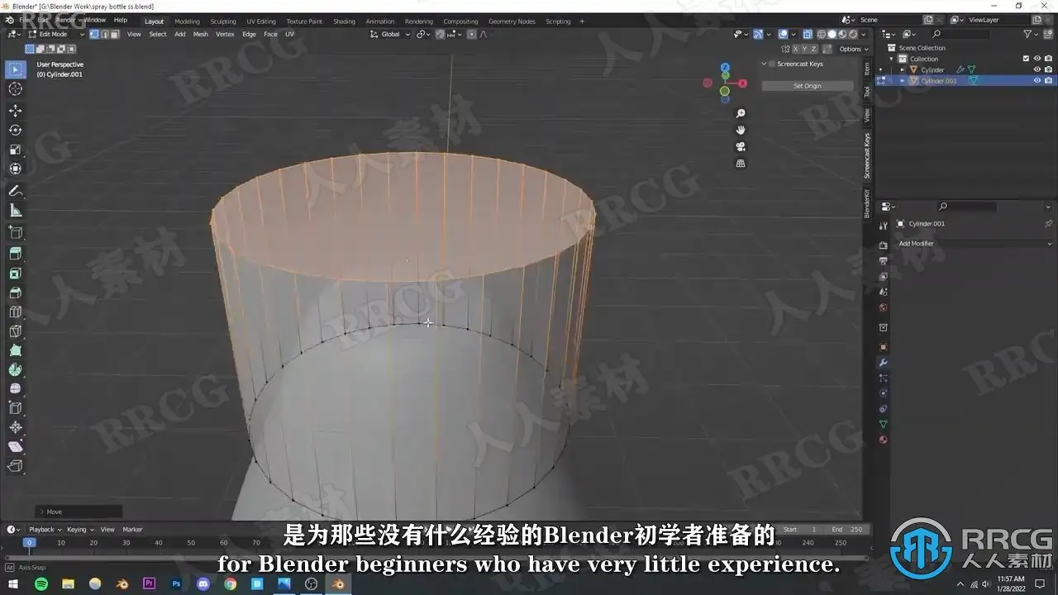Open the Material properties tab

[x=883, y=440]
